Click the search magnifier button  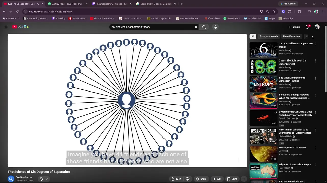point(204,27)
